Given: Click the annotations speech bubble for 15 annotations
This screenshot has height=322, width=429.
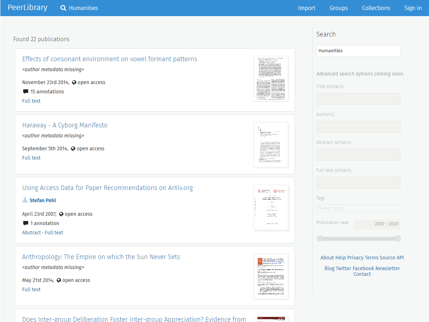Looking at the screenshot, I should pos(25,92).
